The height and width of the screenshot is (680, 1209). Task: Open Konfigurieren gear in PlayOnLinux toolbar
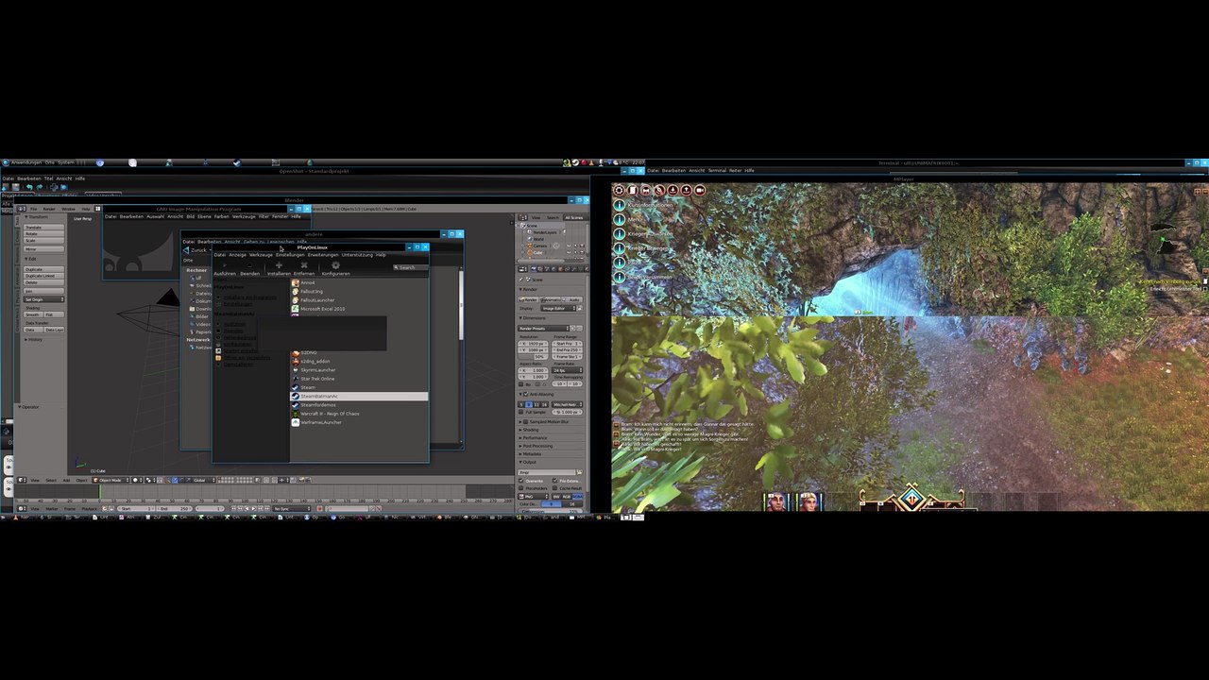335,269
